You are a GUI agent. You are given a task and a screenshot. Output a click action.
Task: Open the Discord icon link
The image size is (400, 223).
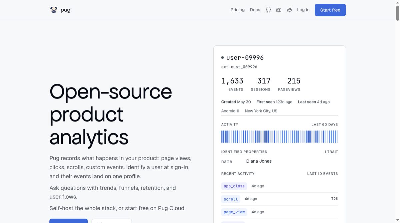coord(279,10)
